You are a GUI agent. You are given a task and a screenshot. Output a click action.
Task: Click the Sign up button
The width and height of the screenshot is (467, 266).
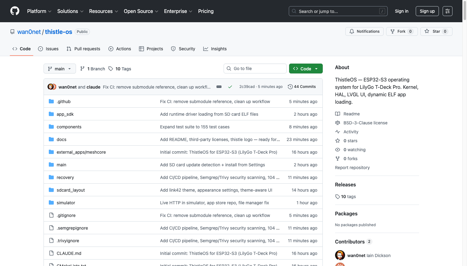tap(427, 11)
